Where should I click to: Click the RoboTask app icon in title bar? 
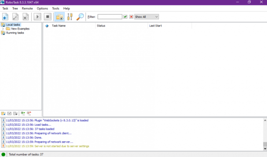2,2
